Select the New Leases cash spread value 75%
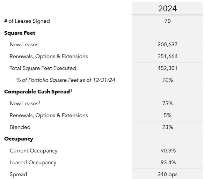This screenshot has width=204, height=179. click(168, 103)
